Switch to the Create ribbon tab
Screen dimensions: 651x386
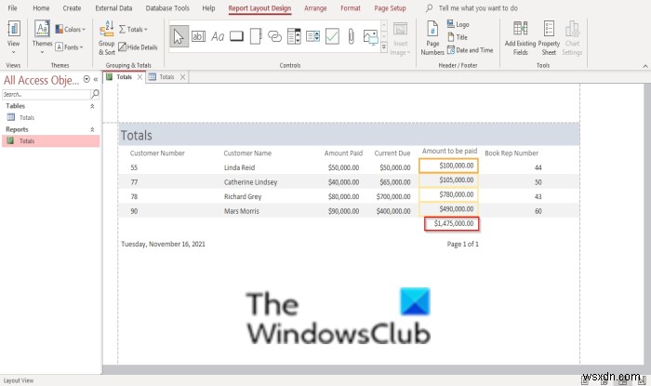click(x=72, y=7)
